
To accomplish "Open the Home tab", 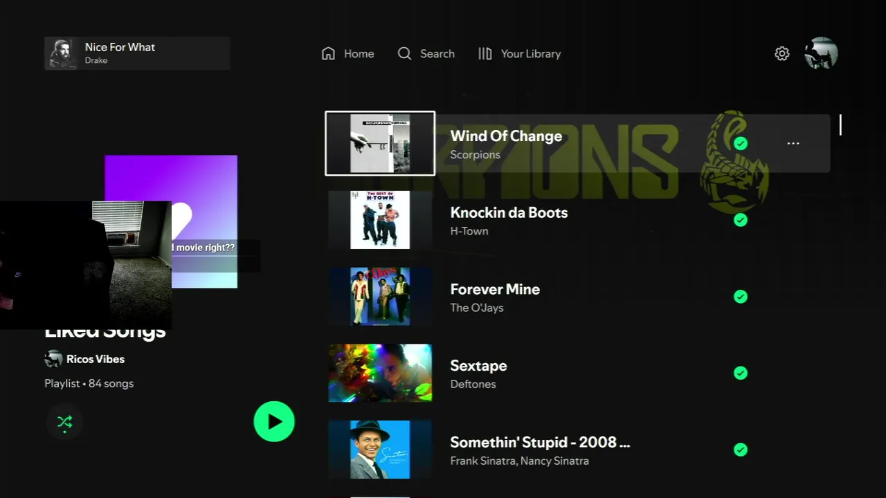I will (347, 54).
